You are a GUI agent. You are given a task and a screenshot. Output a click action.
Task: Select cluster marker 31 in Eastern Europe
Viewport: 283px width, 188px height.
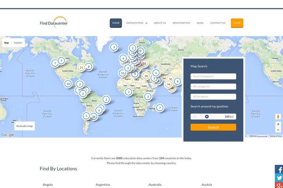tap(144, 63)
